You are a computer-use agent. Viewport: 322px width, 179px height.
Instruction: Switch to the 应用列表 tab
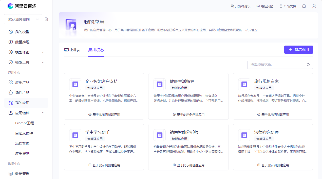[x=72, y=50]
